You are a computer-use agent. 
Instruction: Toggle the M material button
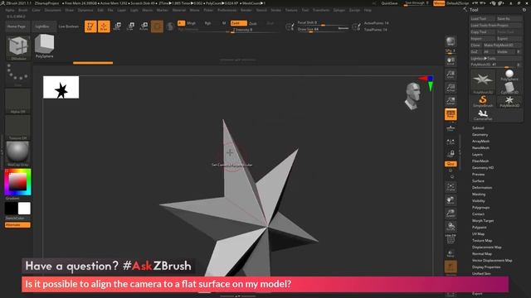224,23
